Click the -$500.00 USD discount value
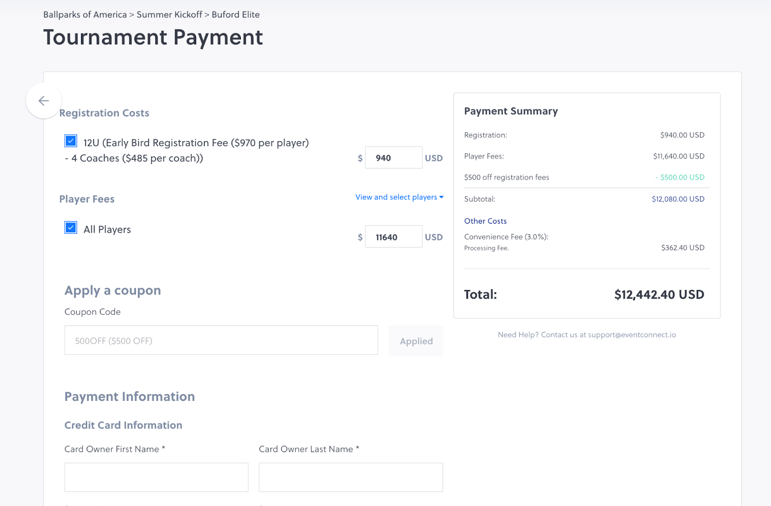This screenshot has width=771, height=506. pos(679,177)
